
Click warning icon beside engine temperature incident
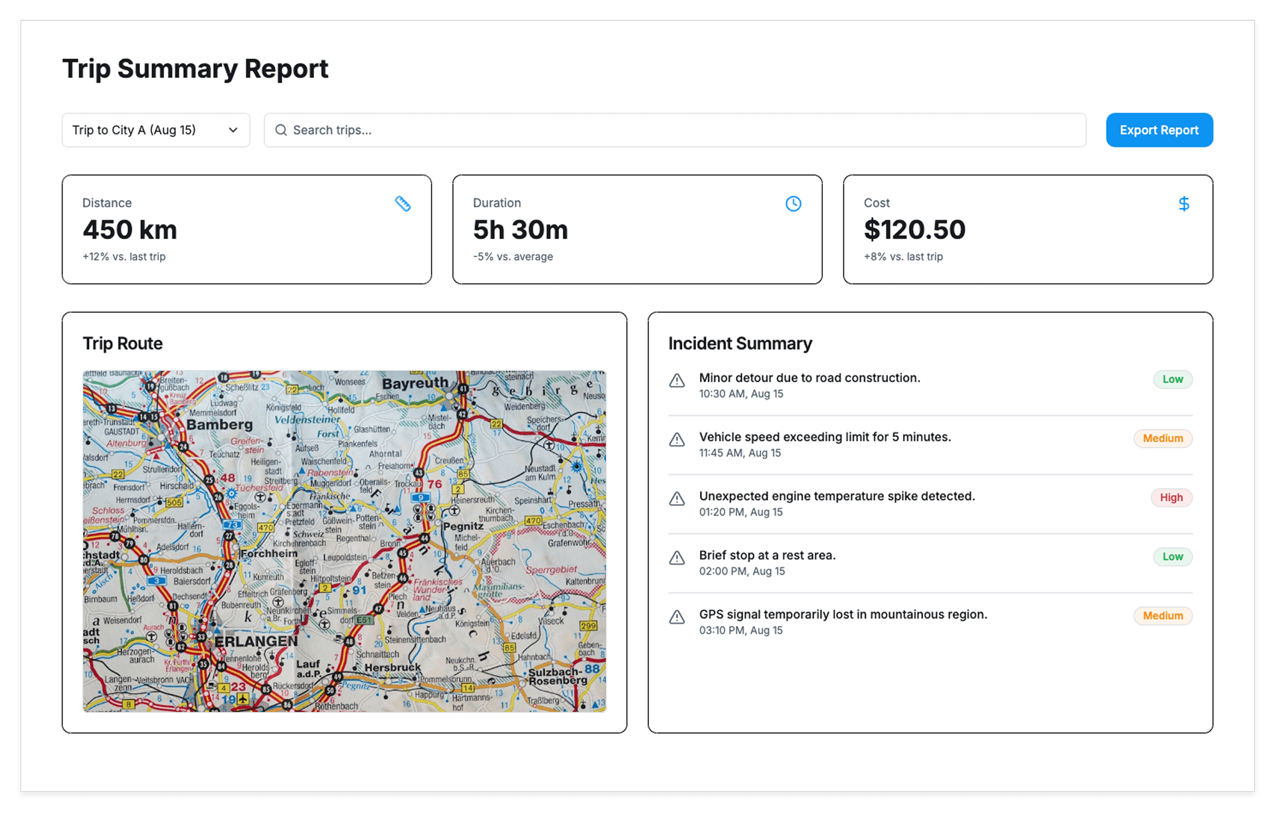(677, 499)
